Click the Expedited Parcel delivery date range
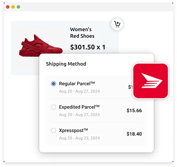This screenshot has height=167, width=177. (79, 115)
